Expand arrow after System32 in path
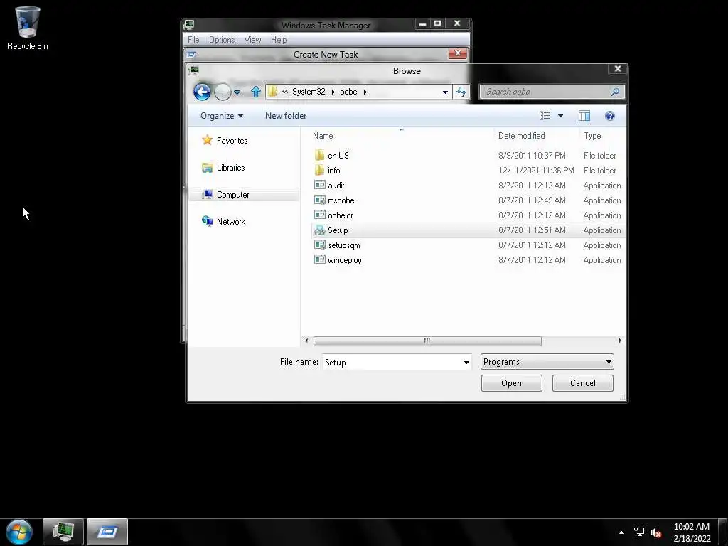728x546 pixels. coord(333,92)
